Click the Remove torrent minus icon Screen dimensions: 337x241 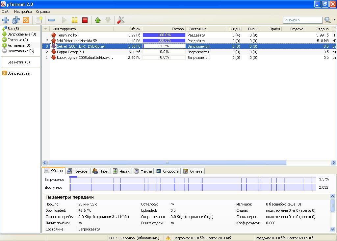(52, 20)
